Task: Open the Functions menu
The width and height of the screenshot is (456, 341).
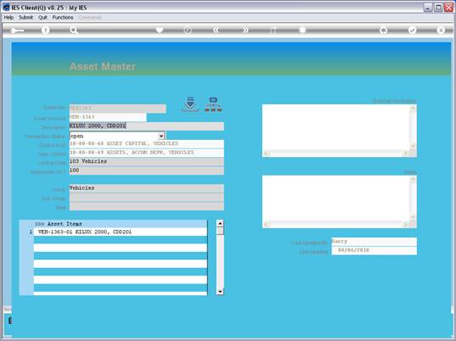Action: [63, 18]
